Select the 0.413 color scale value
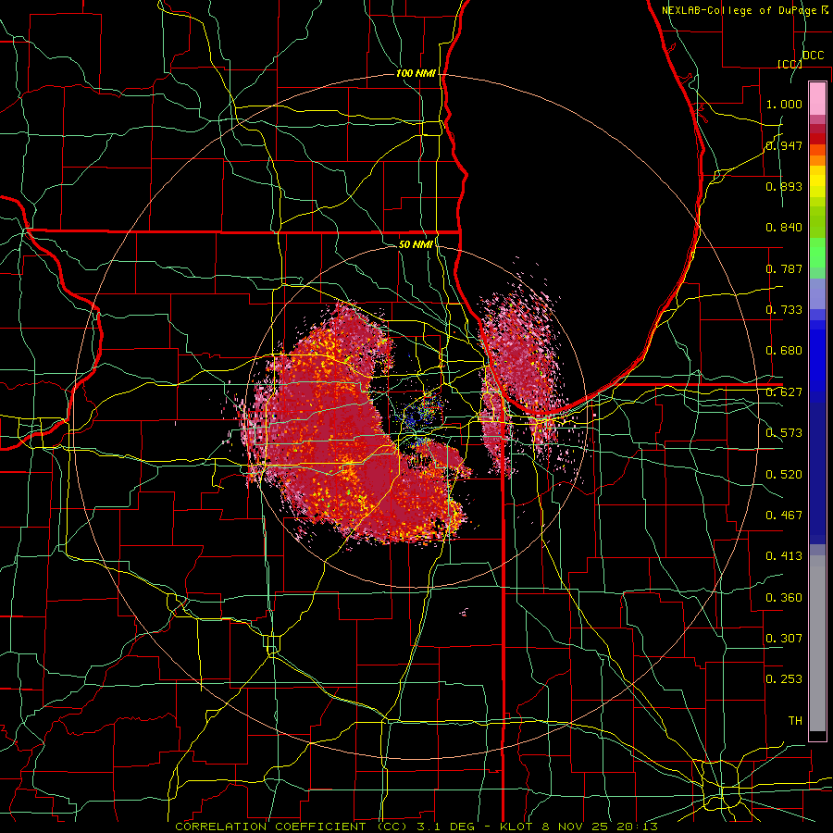 click(x=784, y=555)
